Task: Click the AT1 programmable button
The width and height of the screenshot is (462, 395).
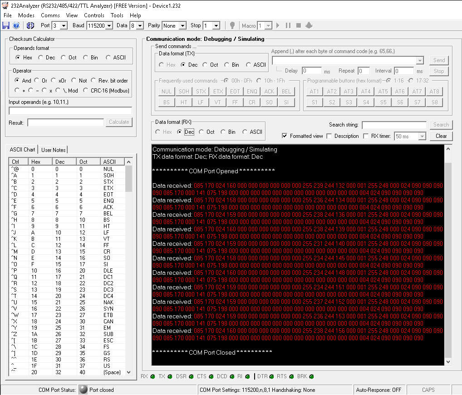Action: [315, 92]
